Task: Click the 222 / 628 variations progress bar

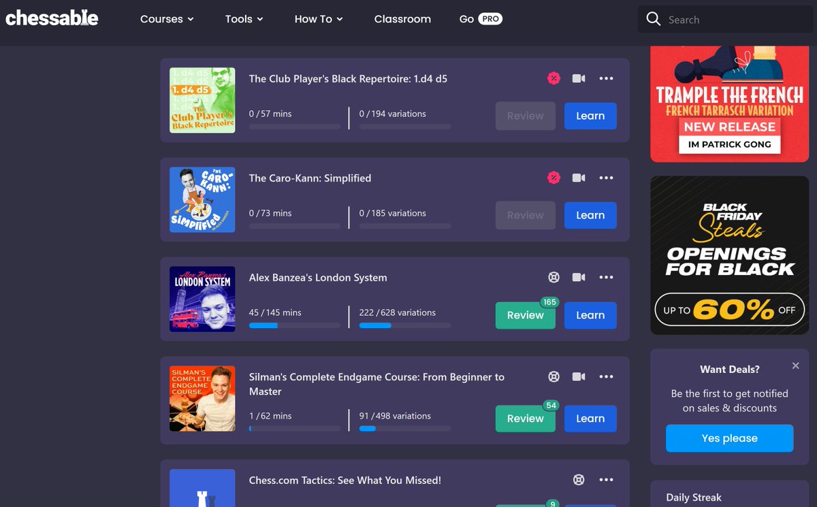Action: click(x=404, y=326)
